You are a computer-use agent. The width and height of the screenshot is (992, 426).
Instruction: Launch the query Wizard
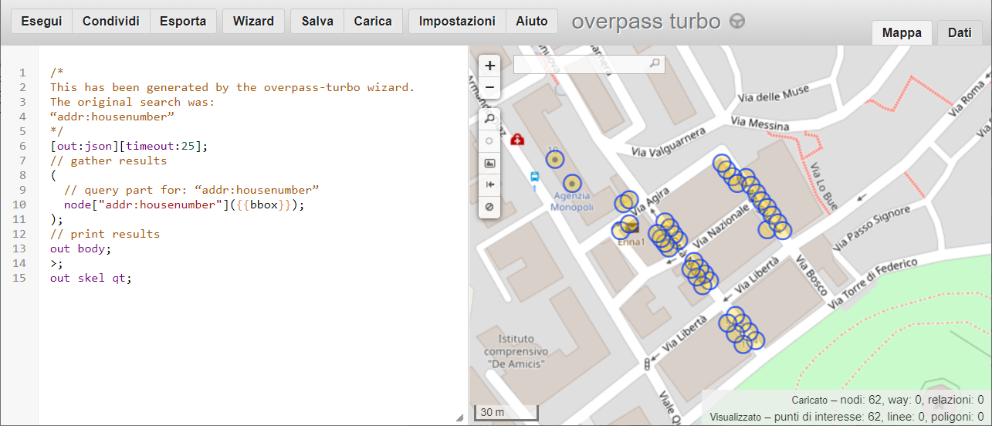tap(253, 22)
